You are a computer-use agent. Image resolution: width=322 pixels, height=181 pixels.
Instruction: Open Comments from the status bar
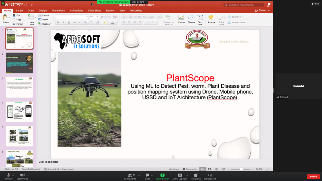coord(190,169)
